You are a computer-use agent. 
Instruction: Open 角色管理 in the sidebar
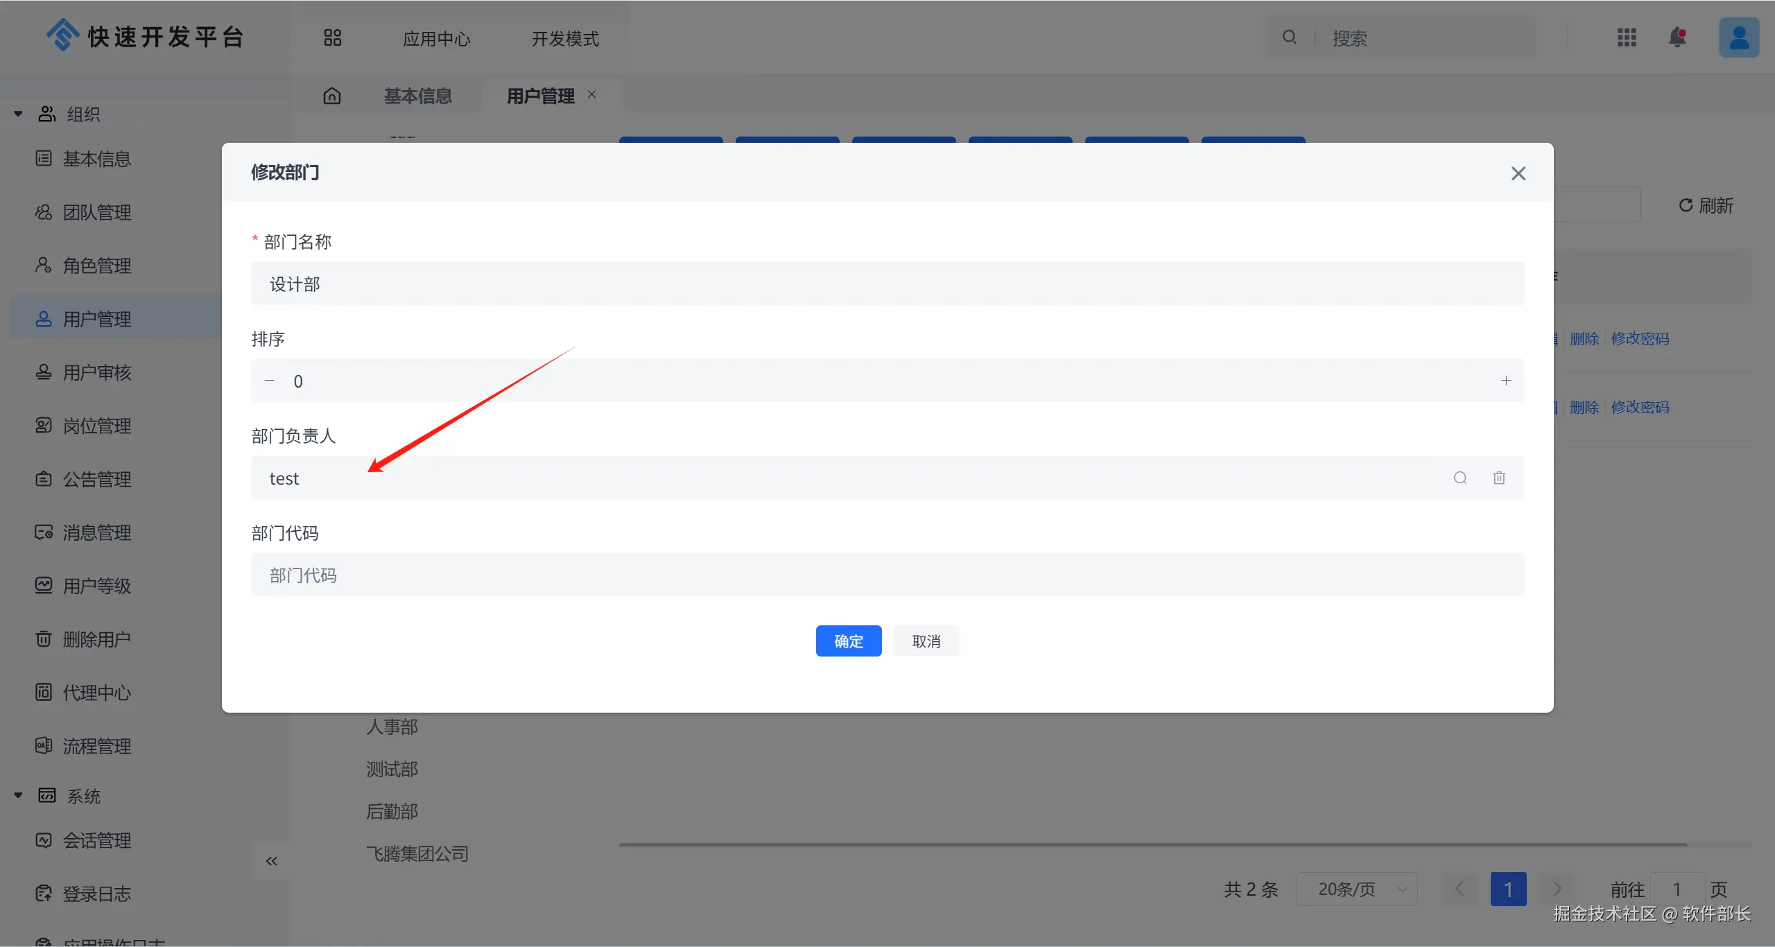pyautogui.click(x=97, y=266)
